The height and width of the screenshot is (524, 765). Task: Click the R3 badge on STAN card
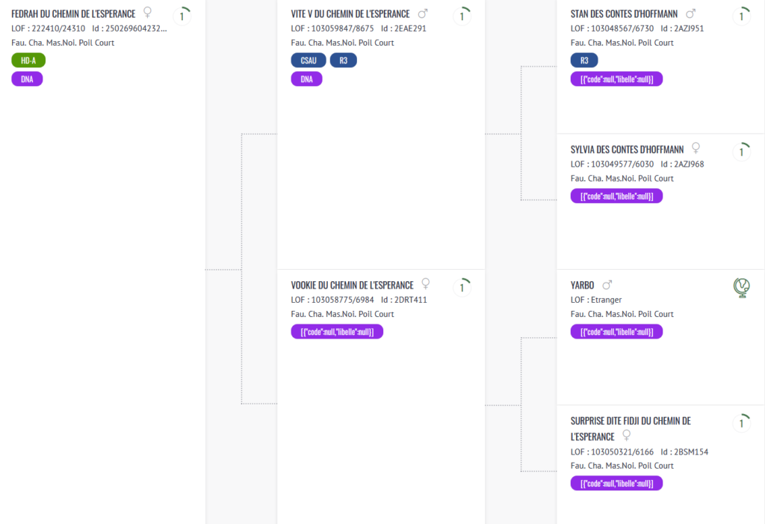[584, 61]
